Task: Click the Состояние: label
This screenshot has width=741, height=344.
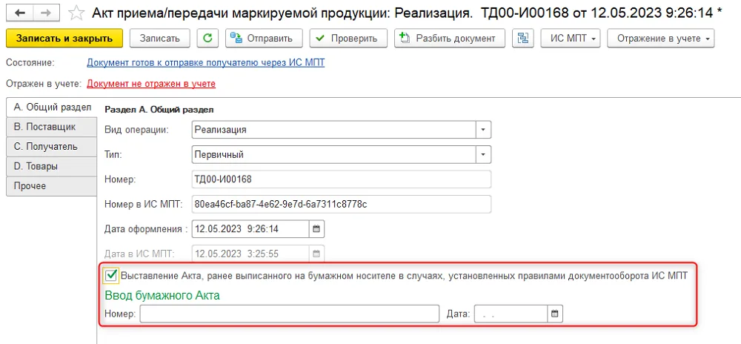Action: tap(30, 62)
